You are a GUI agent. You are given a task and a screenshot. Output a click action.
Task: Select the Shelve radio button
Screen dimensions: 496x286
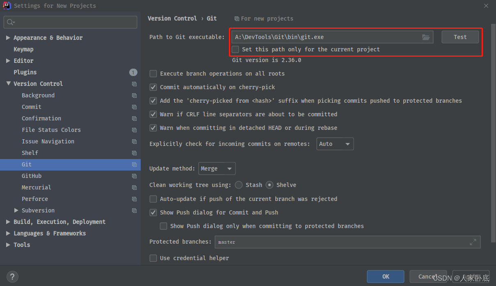click(270, 185)
